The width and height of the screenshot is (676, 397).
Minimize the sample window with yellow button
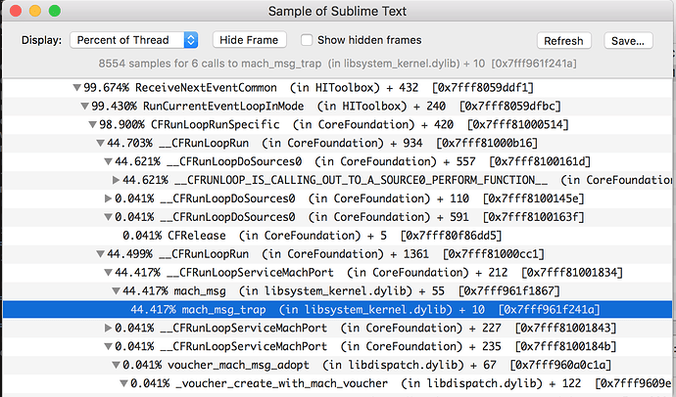click(35, 11)
